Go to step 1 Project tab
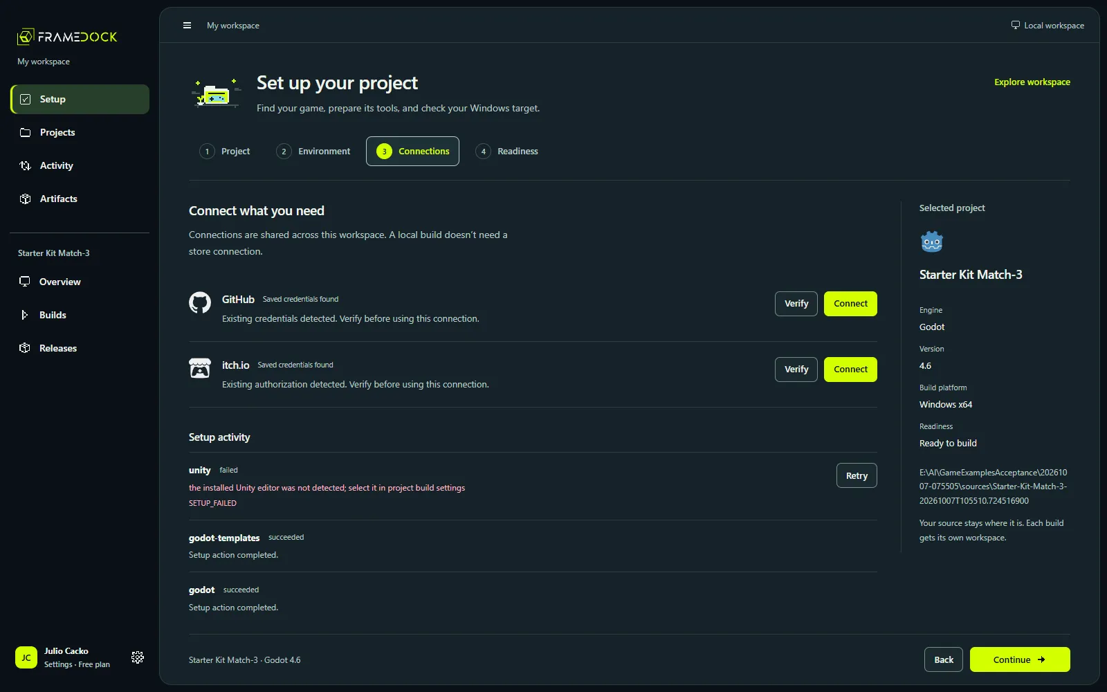Viewport: 1107px width, 692px height. [225, 152]
